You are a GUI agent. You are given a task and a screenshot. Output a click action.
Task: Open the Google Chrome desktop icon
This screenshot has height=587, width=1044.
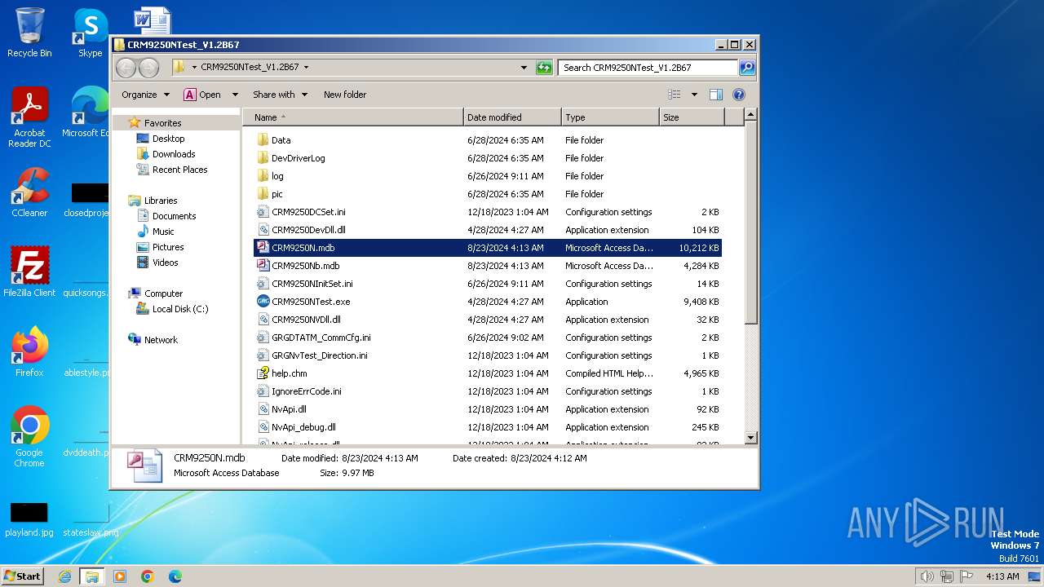(x=29, y=436)
